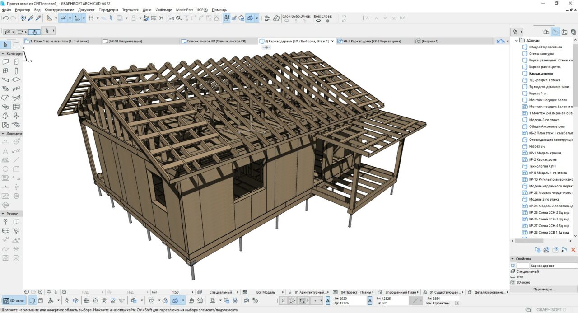Click the Параметры... button

544,289
